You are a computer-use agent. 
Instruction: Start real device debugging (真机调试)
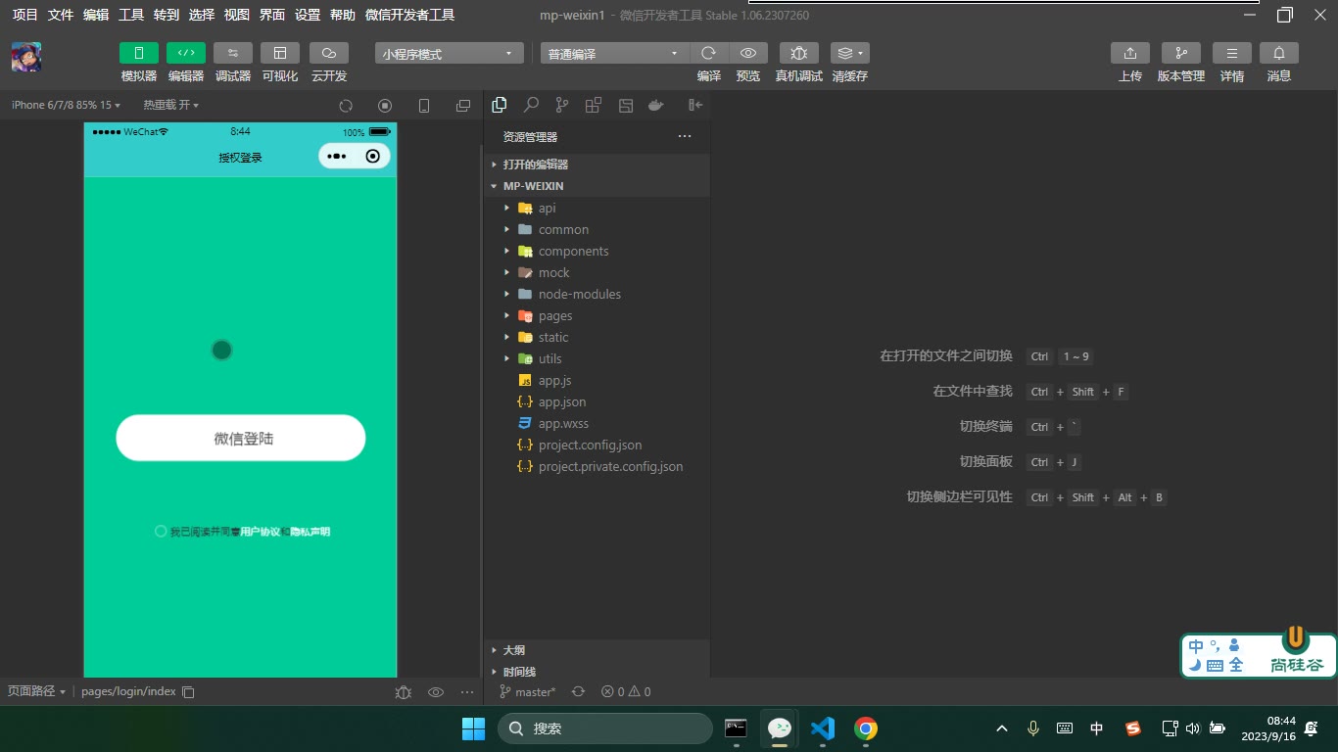coord(799,53)
